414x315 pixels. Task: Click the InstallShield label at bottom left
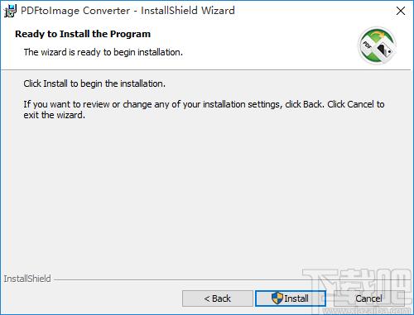tap(27, 279)
